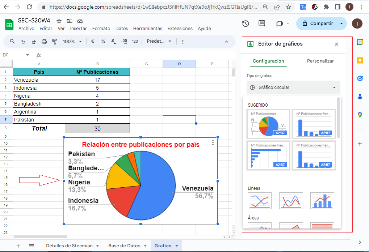Switch to the Detalles de Steemian sheet
This screenshot has width=369, height=252.
click(69, 245)
